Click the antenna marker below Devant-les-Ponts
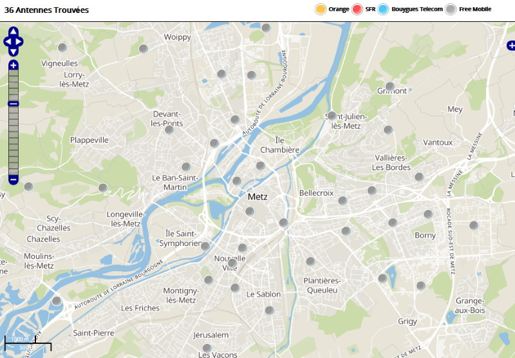Viewport: 515px width, 358px height. [169, 129]
